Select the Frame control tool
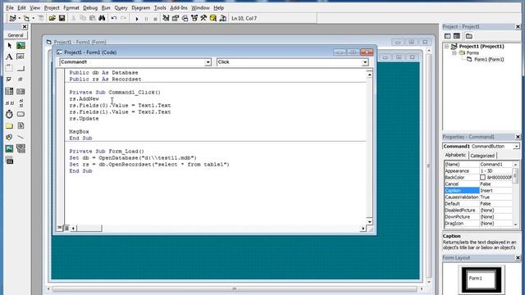The image size is (525, 295). point(9,68)
